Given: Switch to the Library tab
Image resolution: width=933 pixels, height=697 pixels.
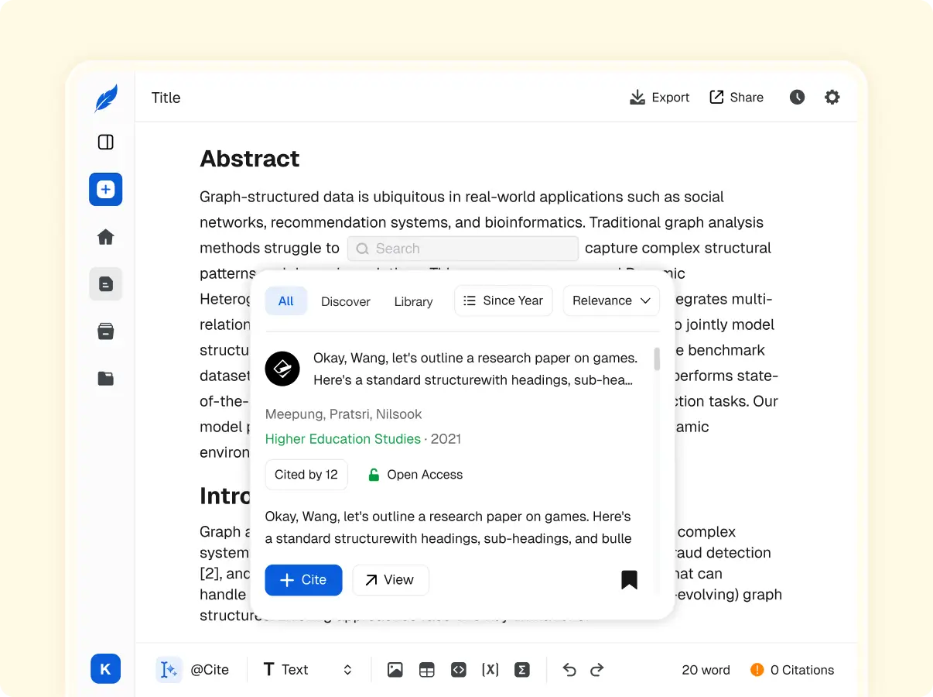Looking at the screenshot, I should tap(413, 301).
